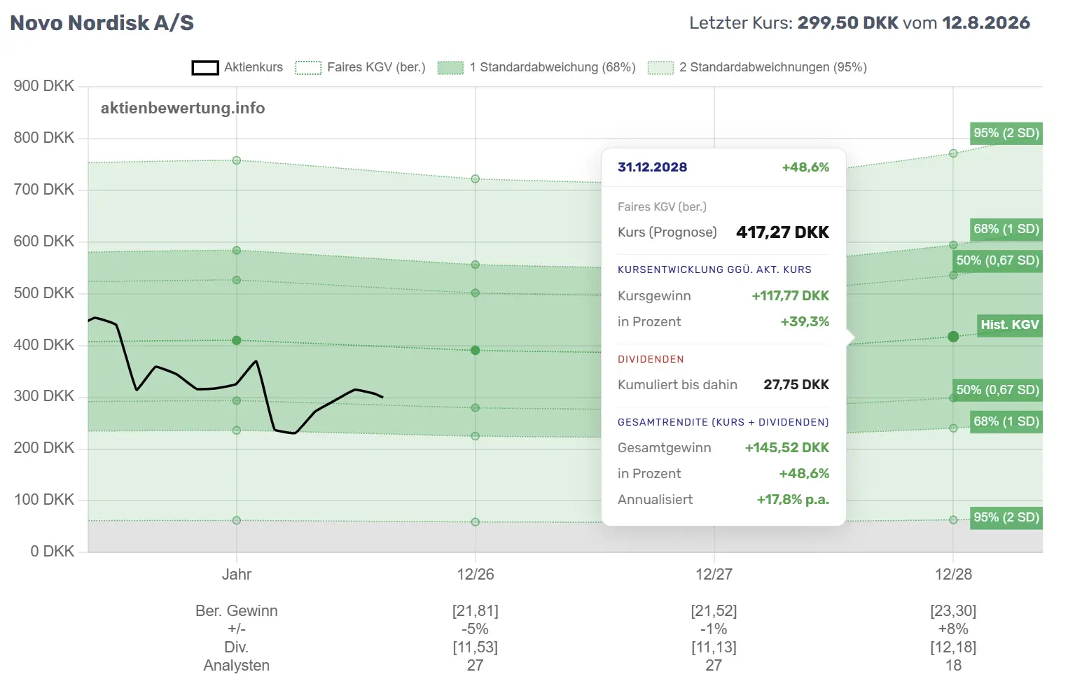Click the 12/28 axis label

953,575
